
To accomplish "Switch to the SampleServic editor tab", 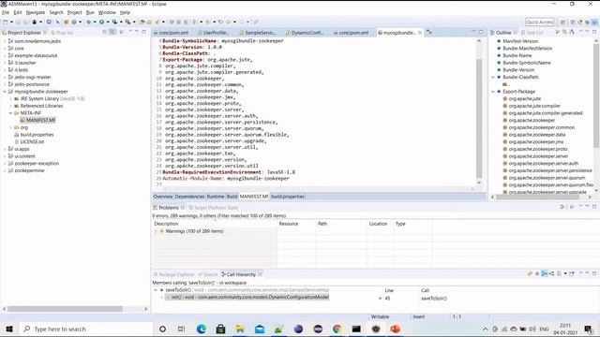I will (260, 33).
